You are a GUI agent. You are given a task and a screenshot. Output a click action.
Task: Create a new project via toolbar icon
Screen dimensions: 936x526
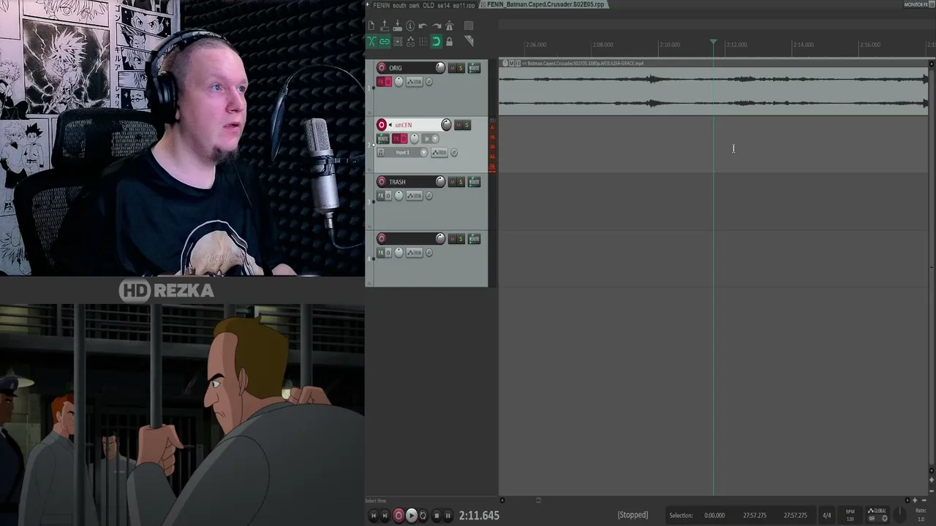[371, 26]
